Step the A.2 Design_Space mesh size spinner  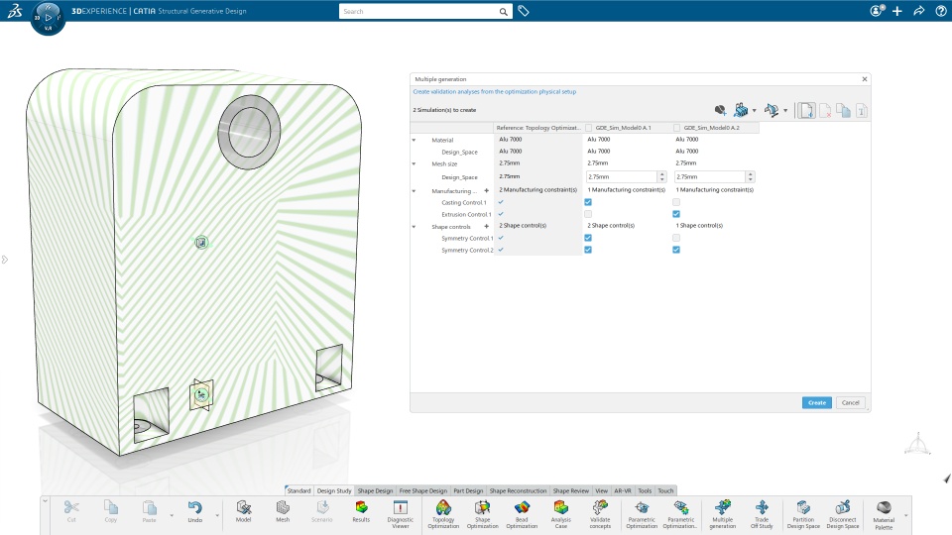(751, 176)
